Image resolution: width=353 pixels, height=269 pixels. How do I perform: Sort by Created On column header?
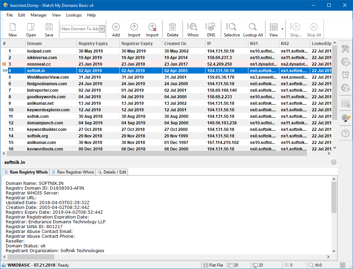(184, 44)
